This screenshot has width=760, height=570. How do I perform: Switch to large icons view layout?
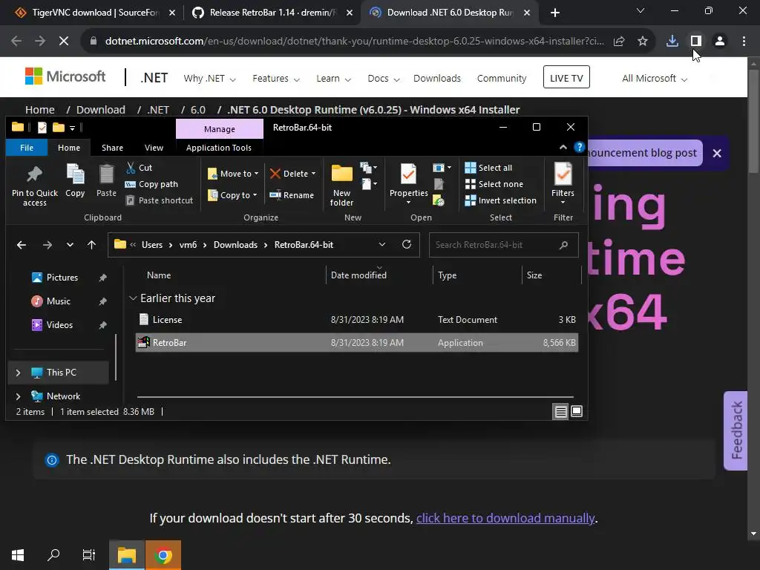pos(576,411)
